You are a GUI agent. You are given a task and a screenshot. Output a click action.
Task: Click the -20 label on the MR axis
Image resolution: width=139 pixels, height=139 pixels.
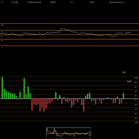coord(136,105)
